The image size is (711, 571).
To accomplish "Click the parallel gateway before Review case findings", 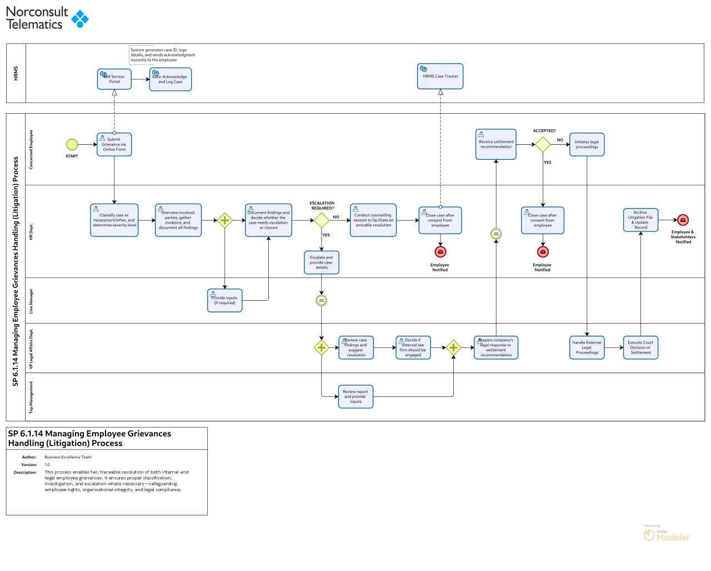I will pos(322,348).
